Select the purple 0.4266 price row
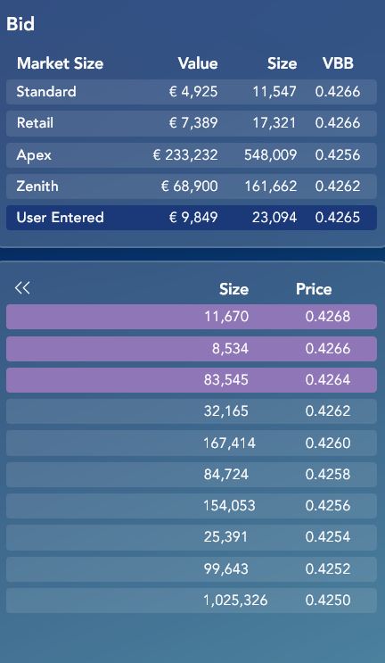 coord(192,348)
